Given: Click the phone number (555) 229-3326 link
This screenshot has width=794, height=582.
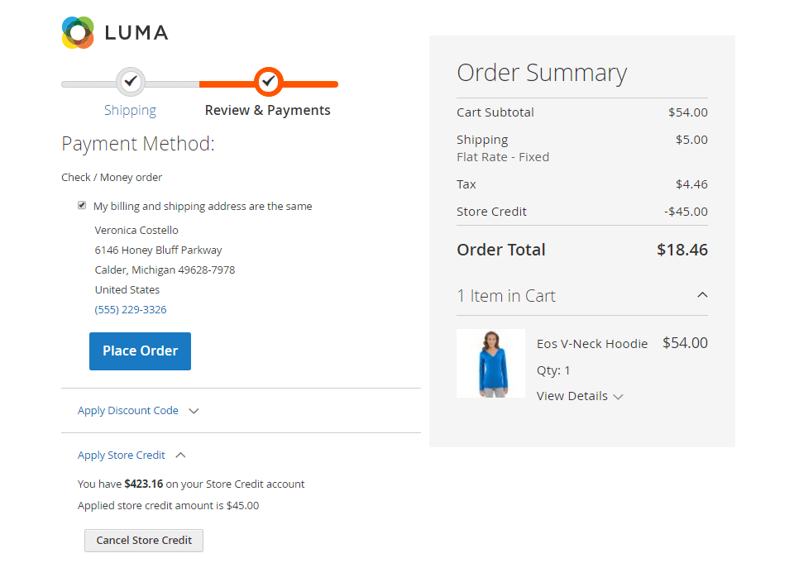Looking at the screenshot, I should click(x=131, y=310).
